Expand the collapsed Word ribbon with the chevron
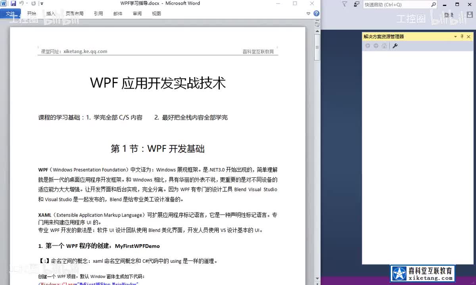 [x=309, y=13]
